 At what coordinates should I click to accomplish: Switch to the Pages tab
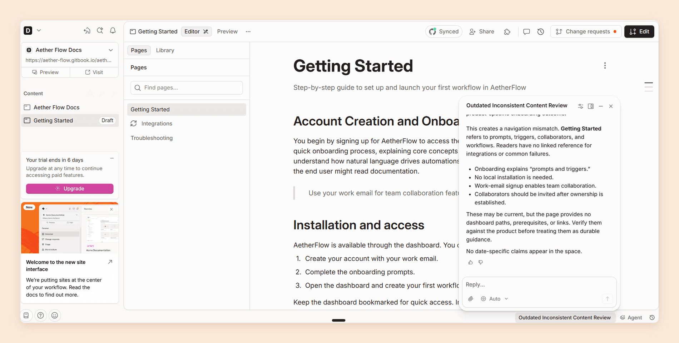tap(139, 50)
